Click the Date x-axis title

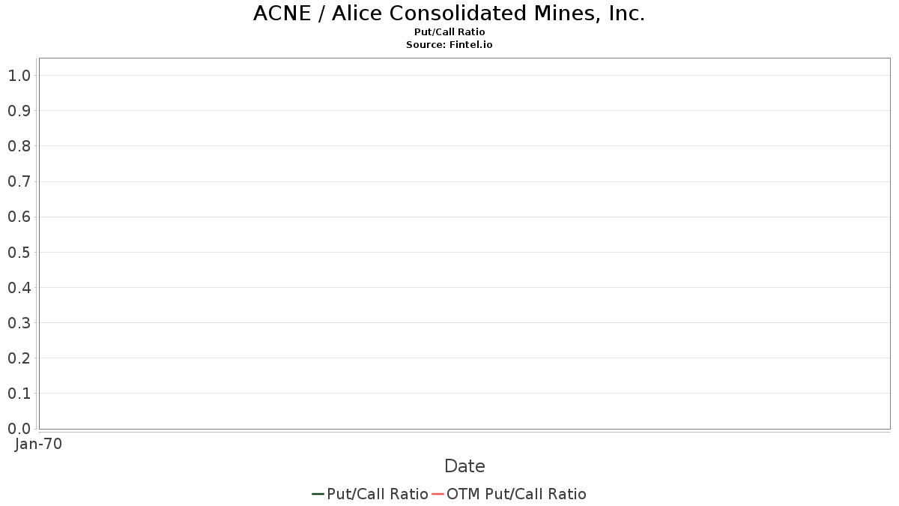tap(464, 466)
